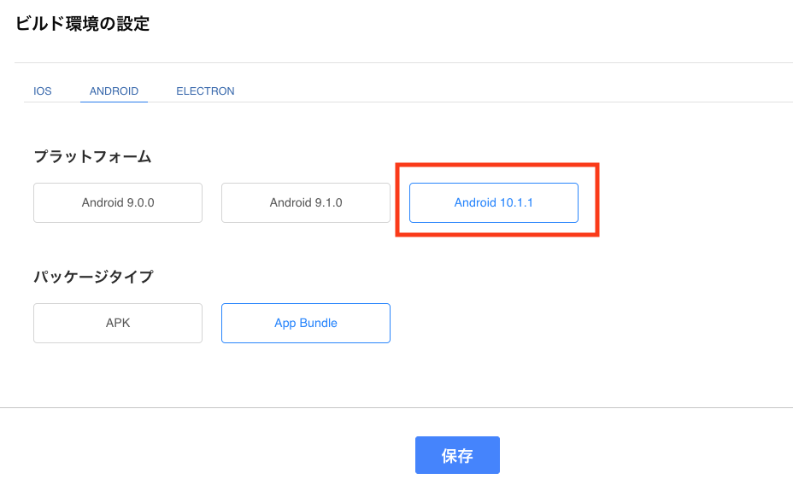Click the blue 保存 button
This screenshot has width=793, height=485.
458,455
